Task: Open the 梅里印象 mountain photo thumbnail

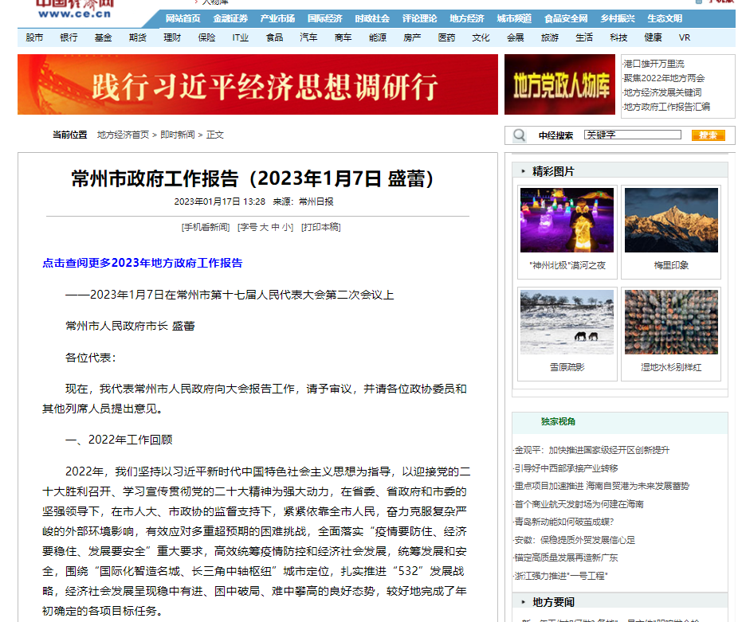Action: click(x=671, y=220)
